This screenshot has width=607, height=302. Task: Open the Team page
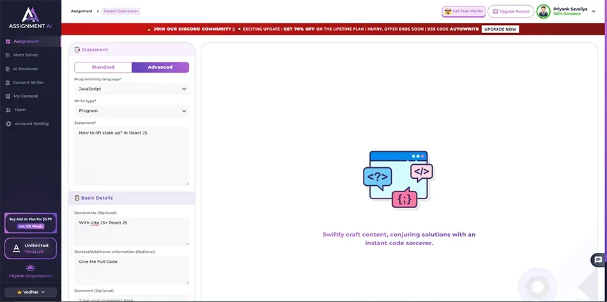20,110
